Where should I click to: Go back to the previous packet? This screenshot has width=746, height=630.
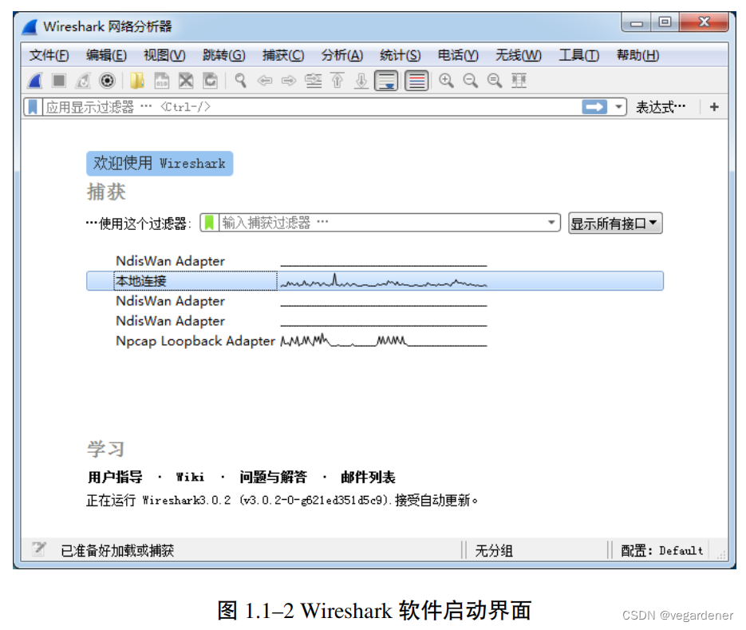point(265,81)
